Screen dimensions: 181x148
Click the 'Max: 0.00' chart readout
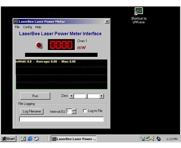[68, 62]
